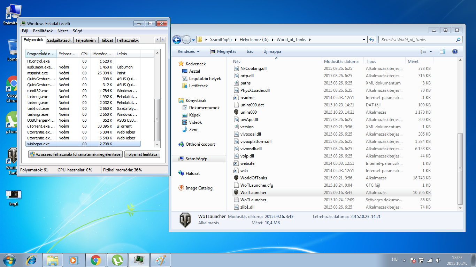
Task: Refresh the World_of_Tanks folder view
Action: 372,40
